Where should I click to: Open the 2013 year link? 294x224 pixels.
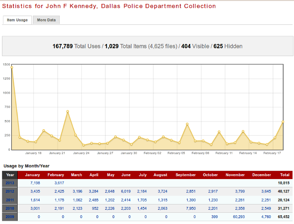click(x=10, y=183)
